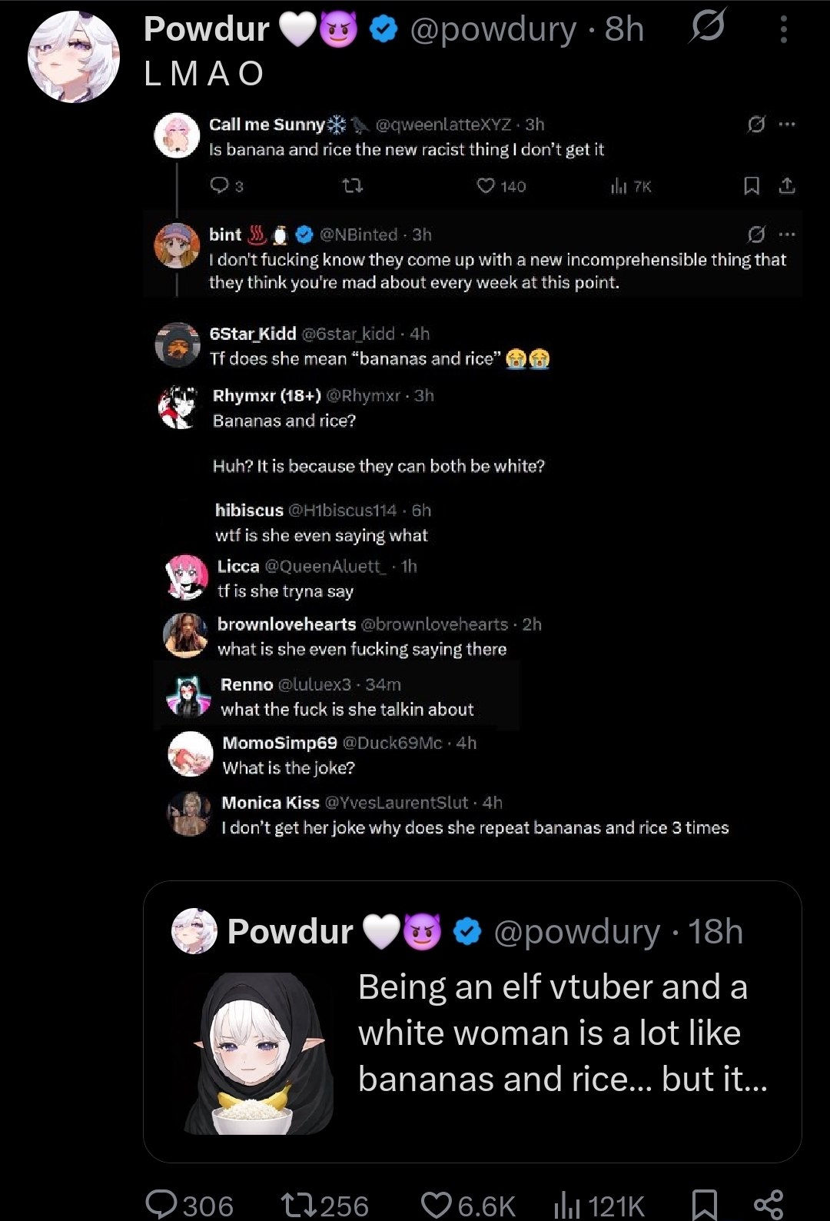The height and width of the screenshot is (1221, 830).
Task: Click the Grok icon on bint's reply
Action: (756, 234)
